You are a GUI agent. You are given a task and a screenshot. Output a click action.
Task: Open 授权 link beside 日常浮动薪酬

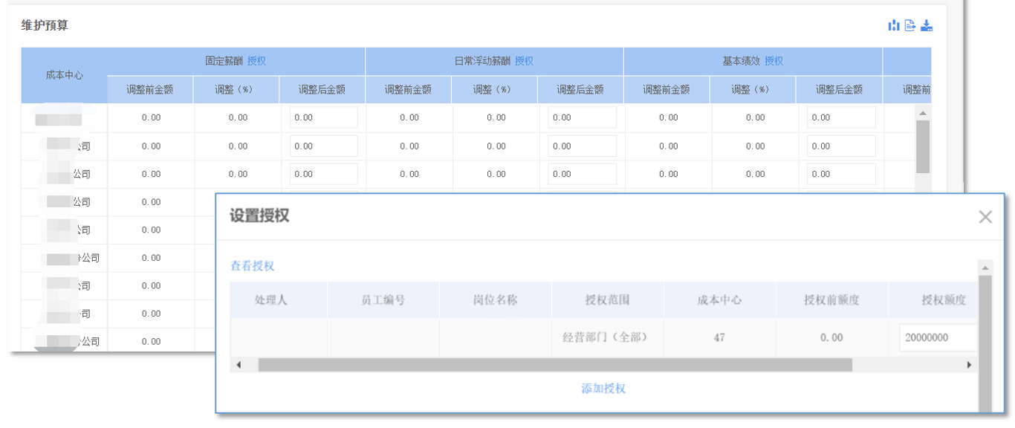[524, 61]
